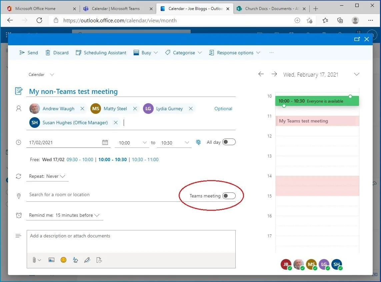This screenshot has width=381, height=282.
Task: Click the browser address bar URL
Action: 120,21
